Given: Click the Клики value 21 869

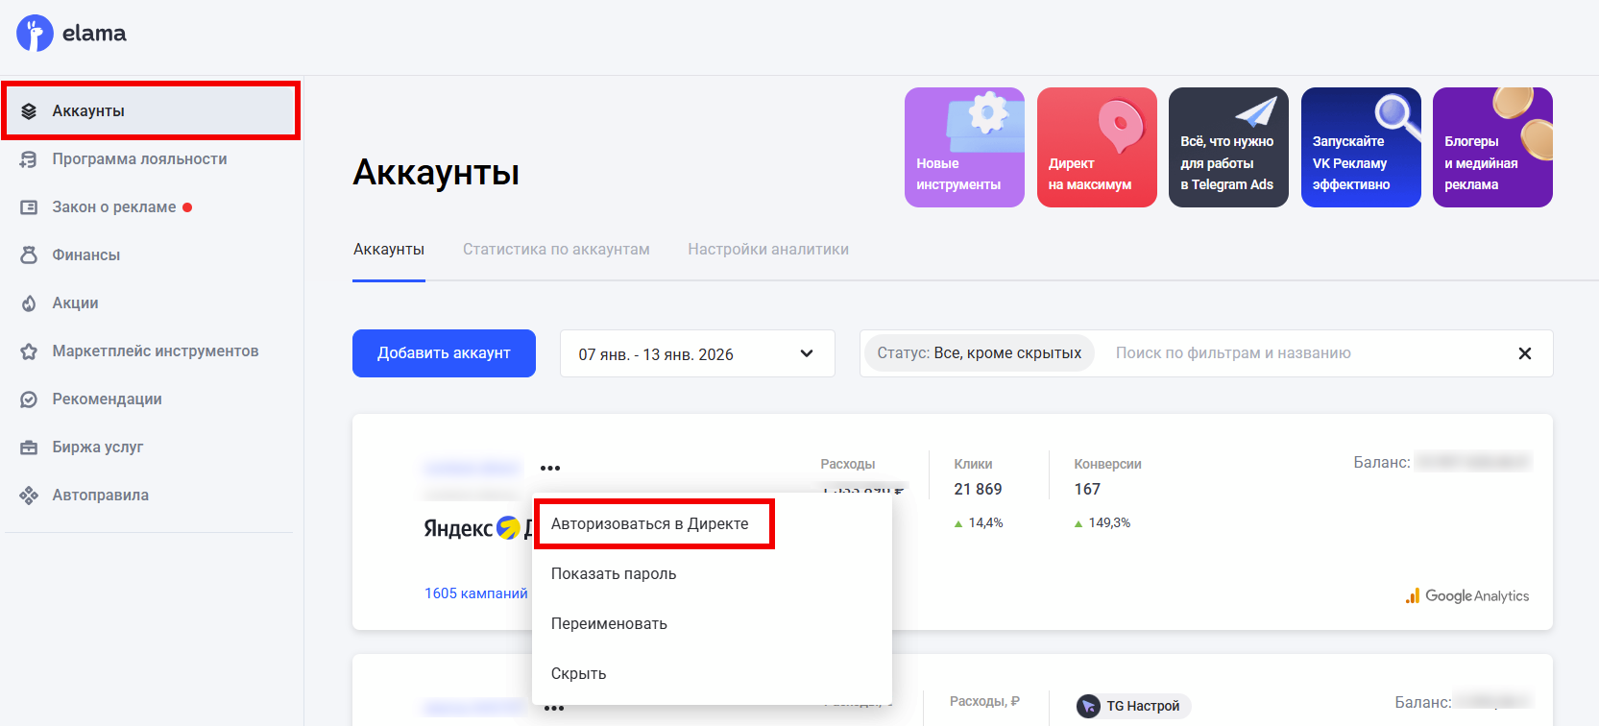Looking at the screenshot, I should coord(978,490).
